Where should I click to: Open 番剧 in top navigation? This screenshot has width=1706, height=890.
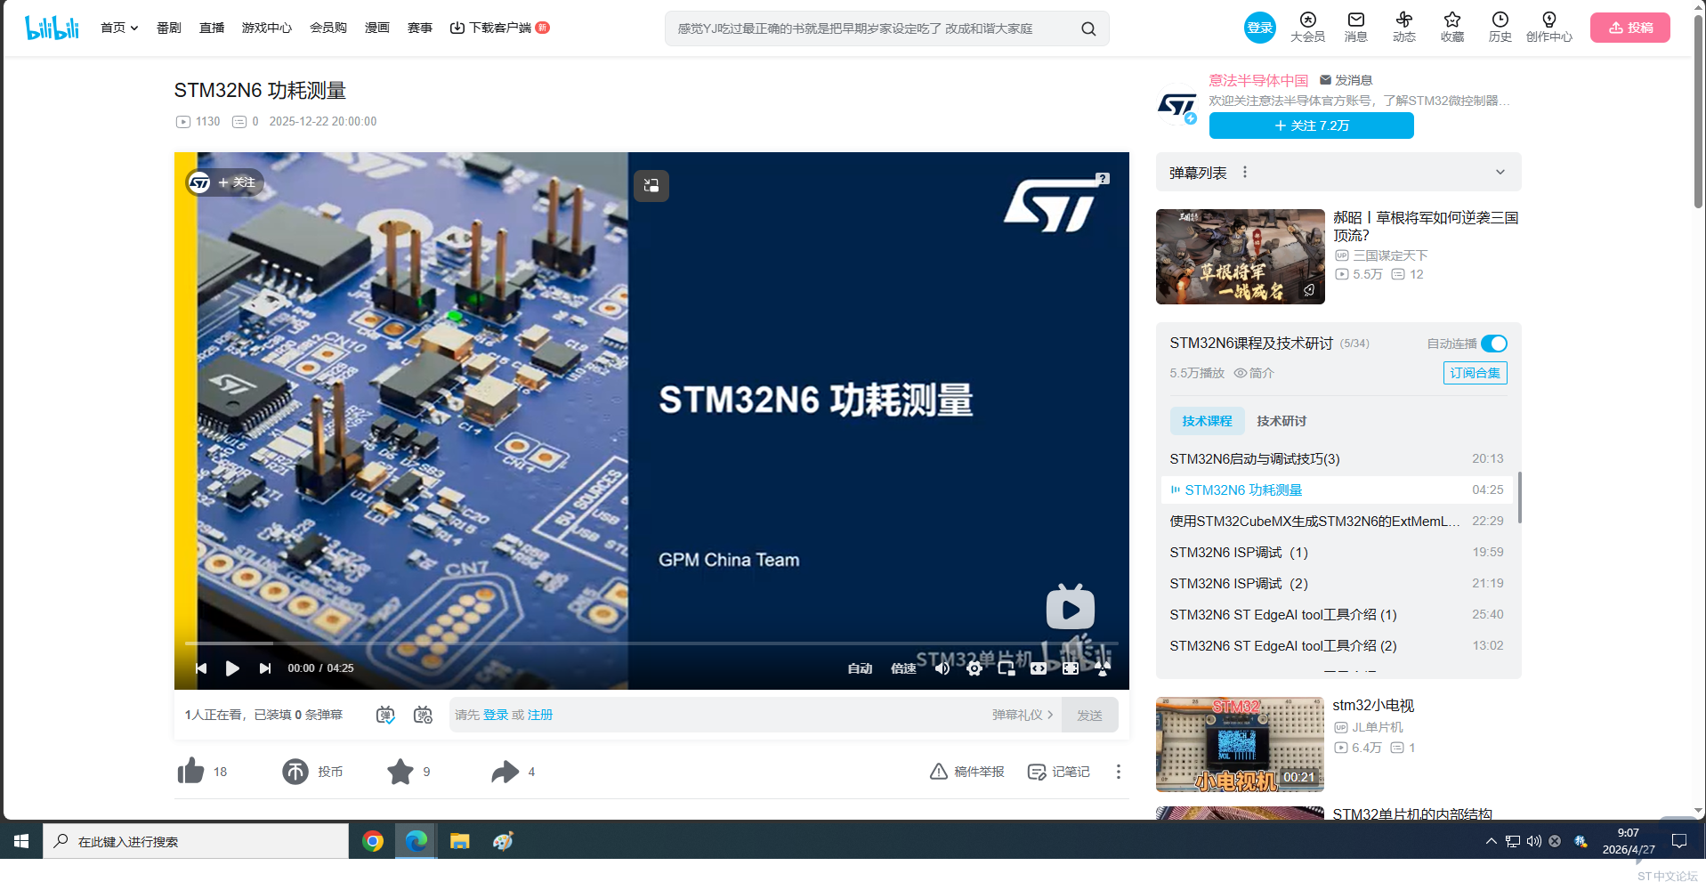point(169,28)
